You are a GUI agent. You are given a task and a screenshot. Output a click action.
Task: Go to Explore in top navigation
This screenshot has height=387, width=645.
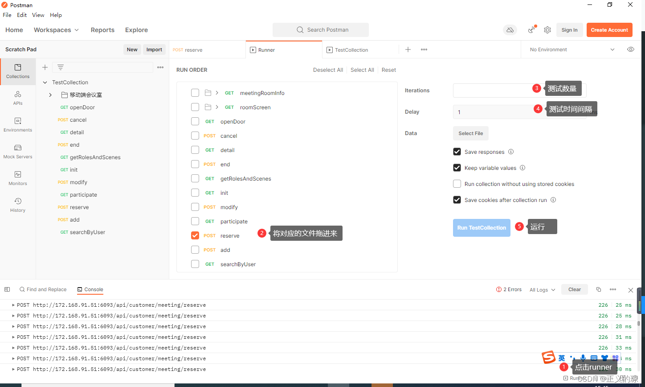pos(136,30)
